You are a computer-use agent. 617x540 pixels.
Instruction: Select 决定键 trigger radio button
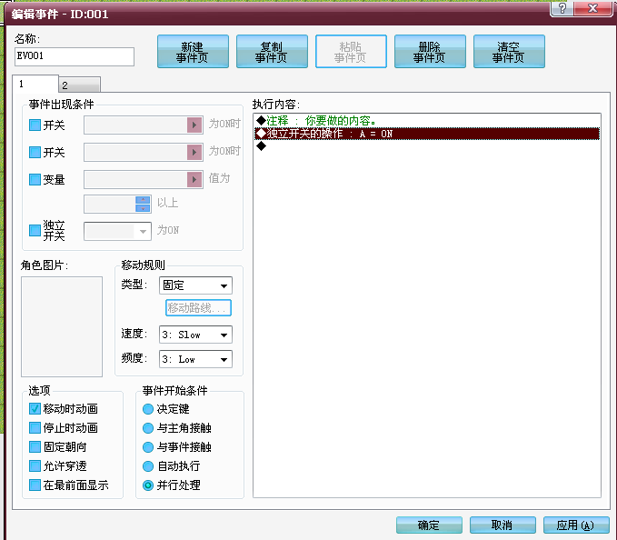click(x=148, y=409)
